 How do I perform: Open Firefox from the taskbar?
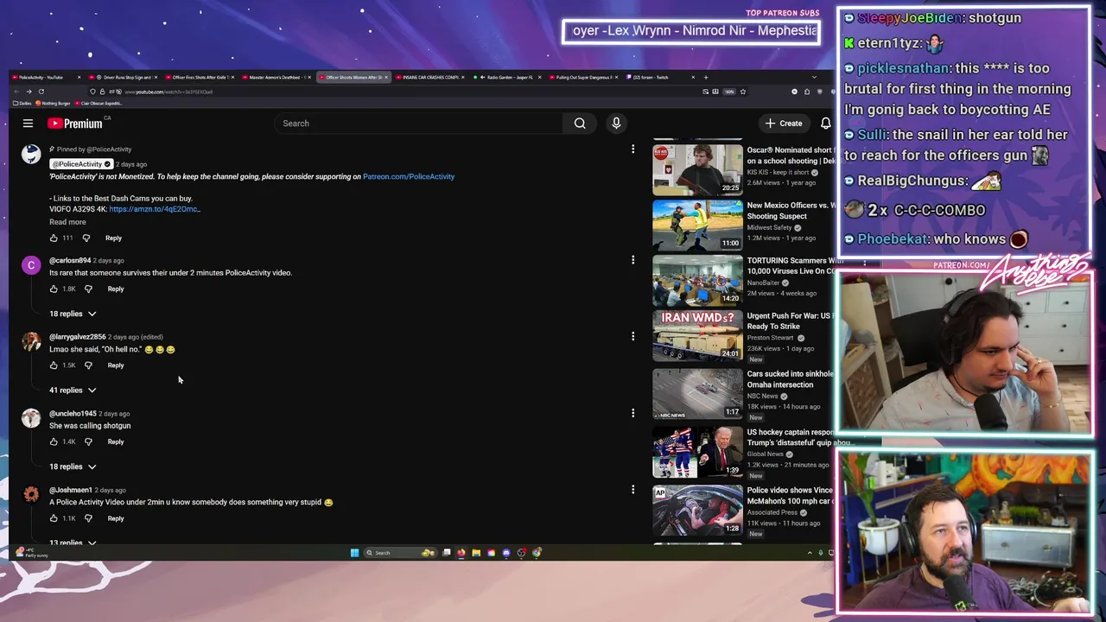tap(461, 553)
